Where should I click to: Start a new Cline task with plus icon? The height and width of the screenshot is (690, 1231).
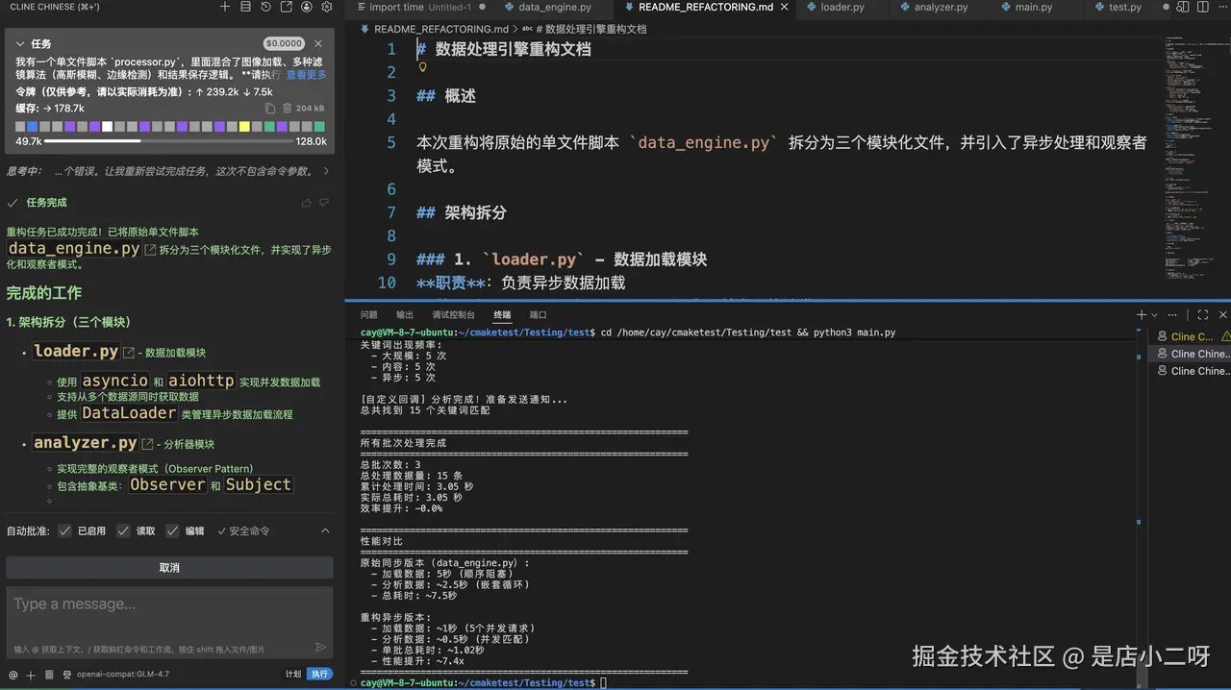224,7
